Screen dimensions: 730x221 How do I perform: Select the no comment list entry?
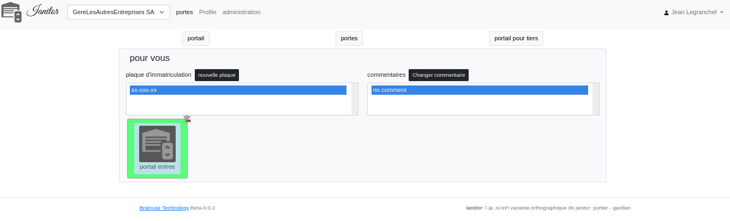click(480, 90)
